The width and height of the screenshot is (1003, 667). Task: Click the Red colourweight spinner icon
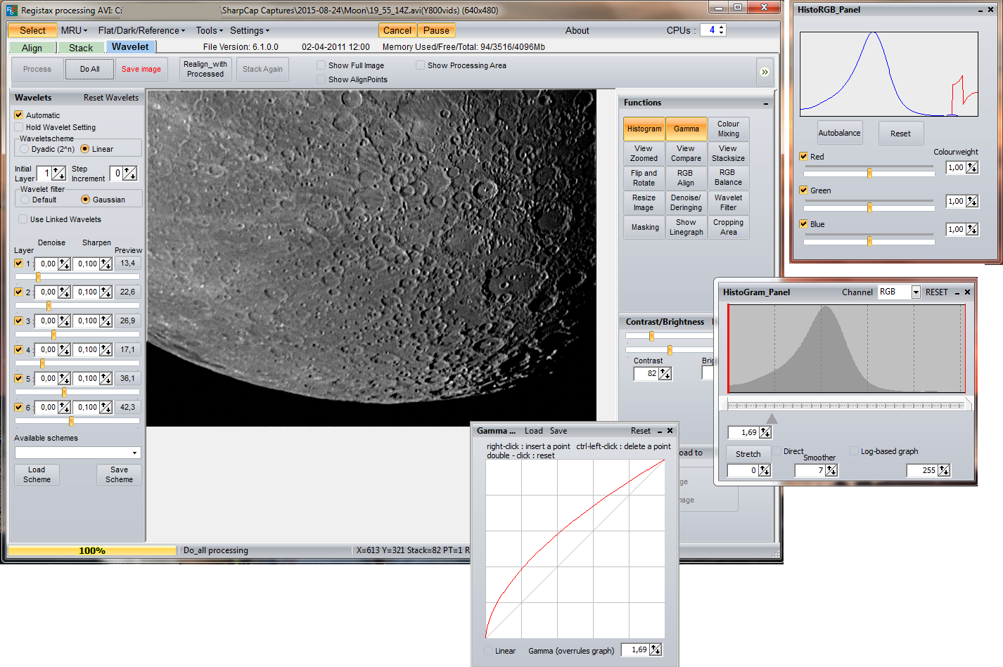(971, 167)
